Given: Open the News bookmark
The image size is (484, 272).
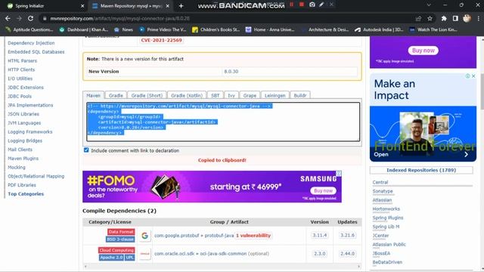Looking at the screenshot, I should click(x=123, y=29).
